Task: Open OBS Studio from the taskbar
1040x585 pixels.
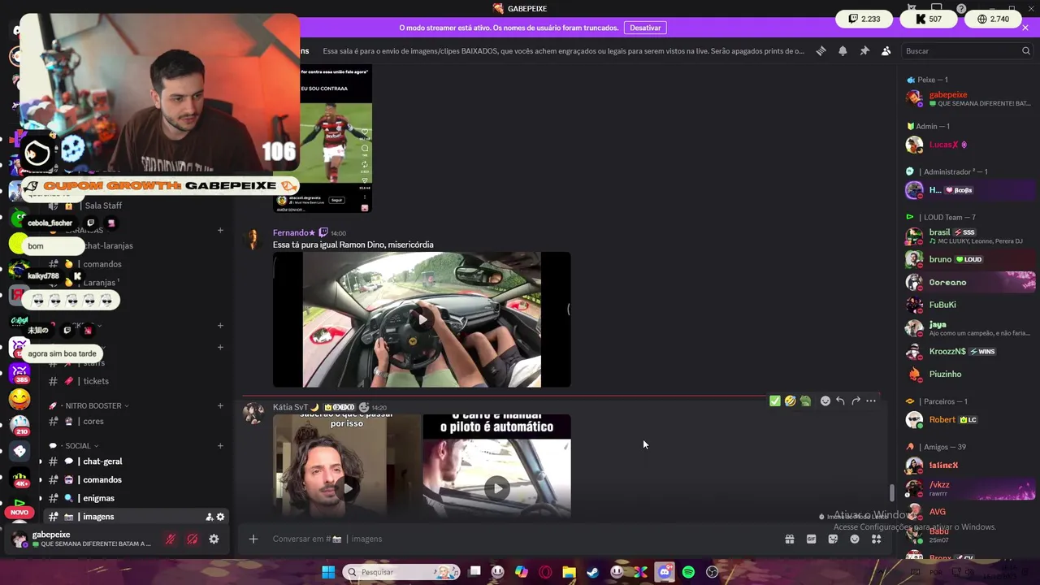Action: [x=712, y=572]
